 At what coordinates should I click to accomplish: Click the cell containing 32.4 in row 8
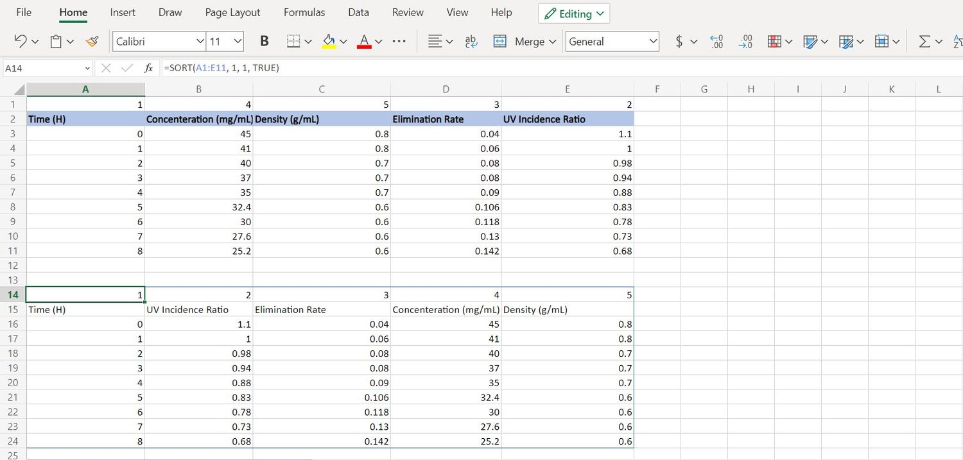pyautogui.click(x=199, y=207)
